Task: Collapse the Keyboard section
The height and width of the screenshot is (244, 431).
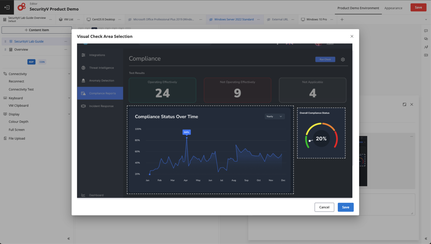Action: pos(69,98)
